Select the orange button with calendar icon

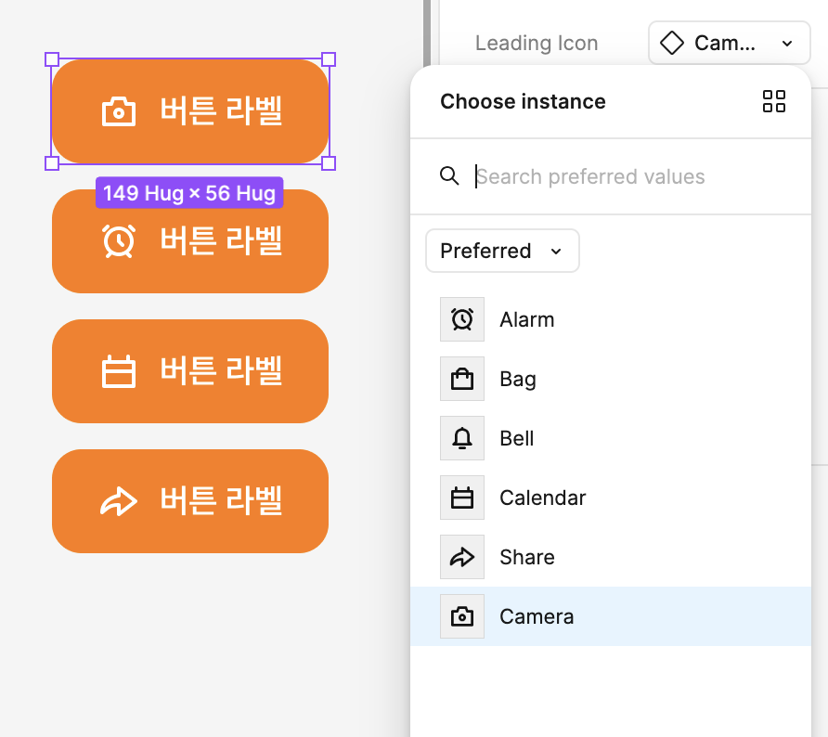click(x=190, y=371)
